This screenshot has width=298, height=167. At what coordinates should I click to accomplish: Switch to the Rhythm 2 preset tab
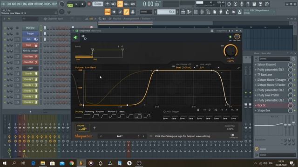coord(112,111)
